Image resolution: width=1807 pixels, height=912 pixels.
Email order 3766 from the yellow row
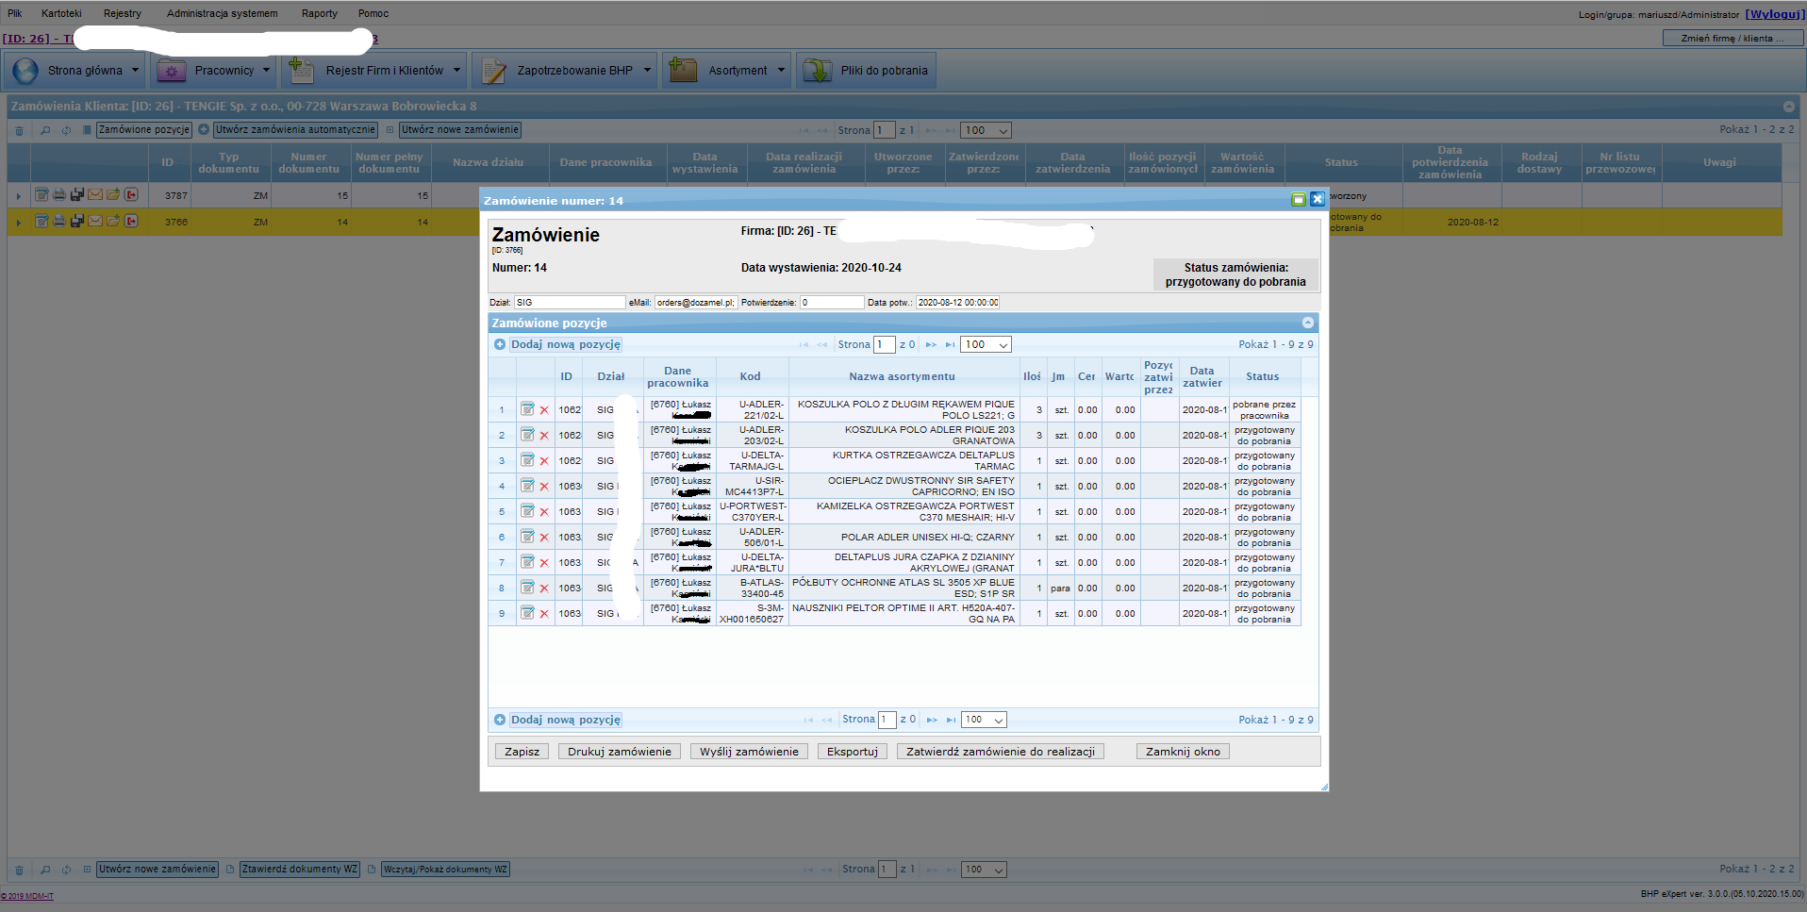(95, 221)
